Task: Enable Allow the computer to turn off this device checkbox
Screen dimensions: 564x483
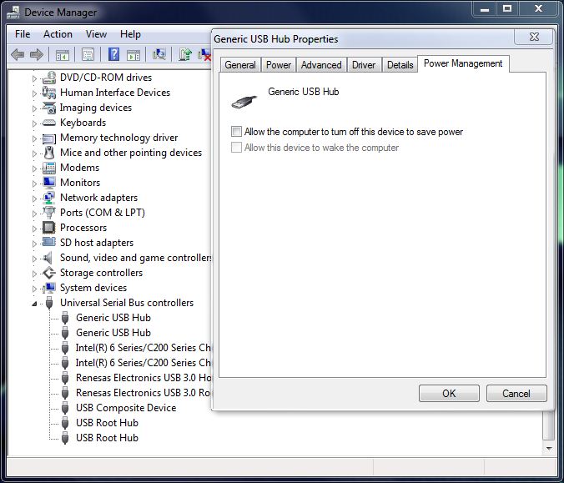Action: tap(236, 132)
